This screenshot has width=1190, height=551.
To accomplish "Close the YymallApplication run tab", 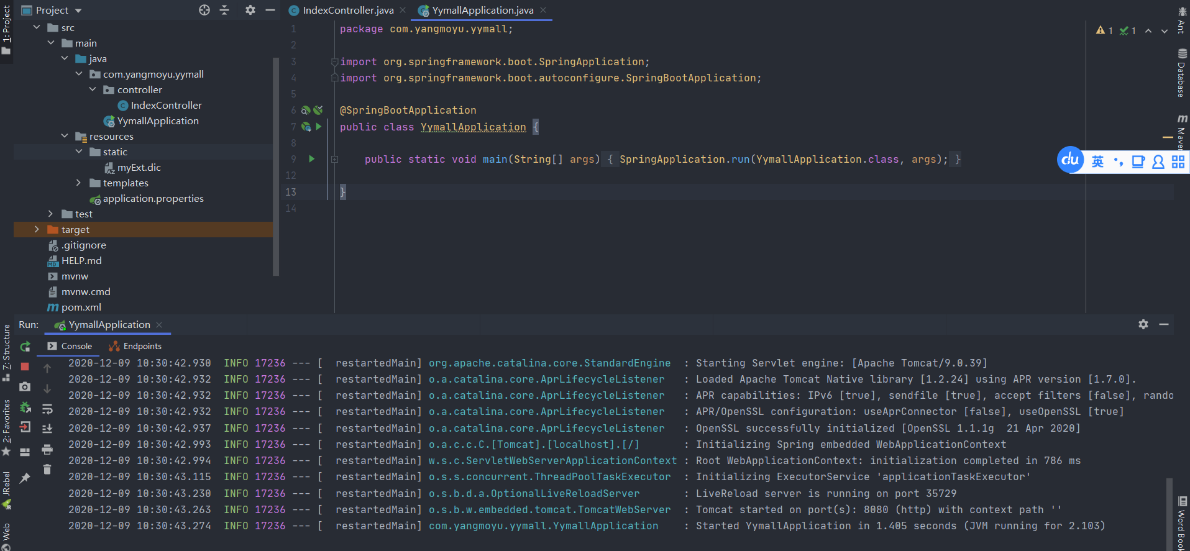I will click(x=159, y=324).
